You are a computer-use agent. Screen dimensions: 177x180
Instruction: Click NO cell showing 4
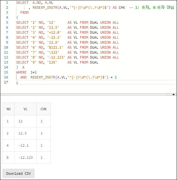click(8, 145)
